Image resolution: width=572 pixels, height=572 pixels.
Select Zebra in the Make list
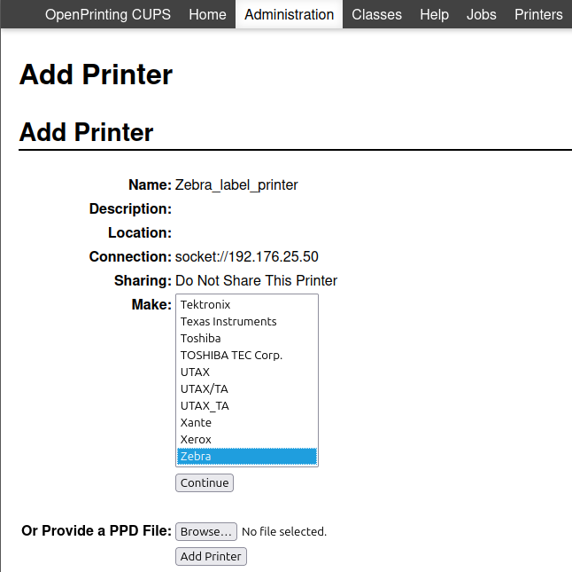coord(196,457)
